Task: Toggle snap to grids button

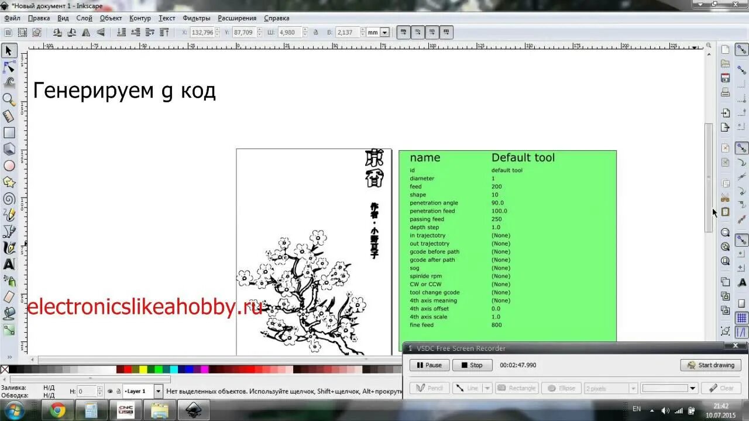Action: click(x=741, y=318)
